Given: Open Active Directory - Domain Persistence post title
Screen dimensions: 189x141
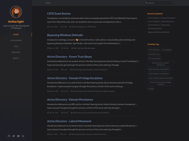Looking at the screenshot, I should [x=70, y=100].
